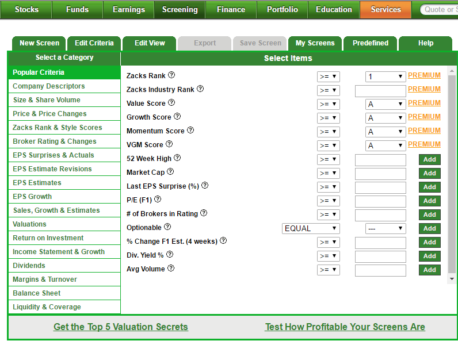Open the Market Cap operator dropdown
458x341 pixels.
coord(329,174)
